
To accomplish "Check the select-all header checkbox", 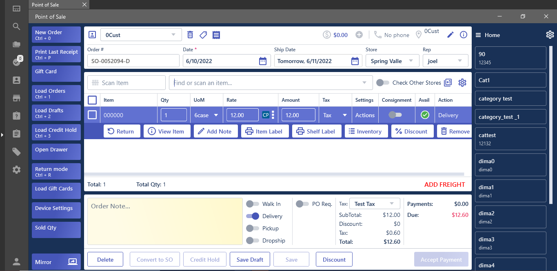I will pos(92,100).
